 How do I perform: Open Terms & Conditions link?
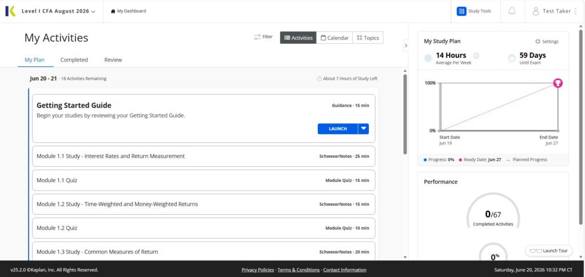[x=298, y=270]
